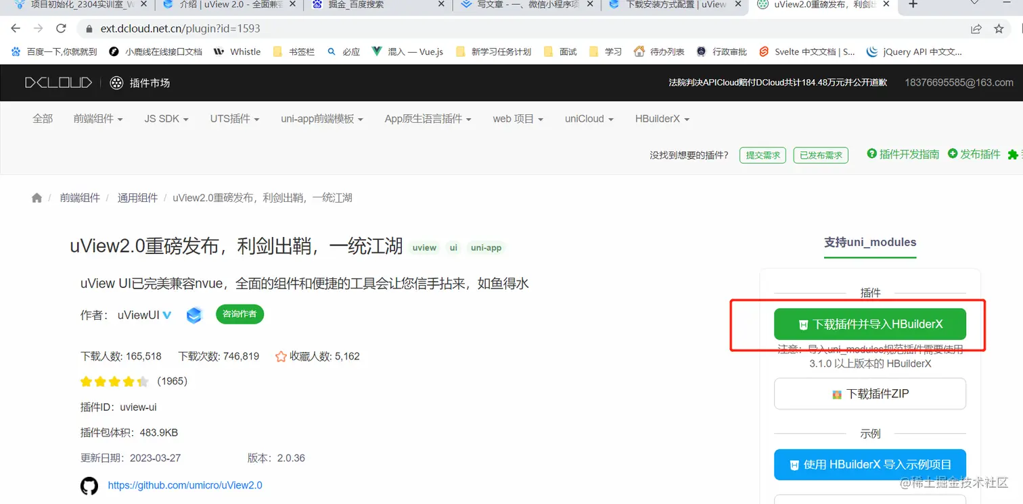1023x504 pixels.
Task: Open the 混入 — Vue.js bookmark
Action: [x=407, y=51]
